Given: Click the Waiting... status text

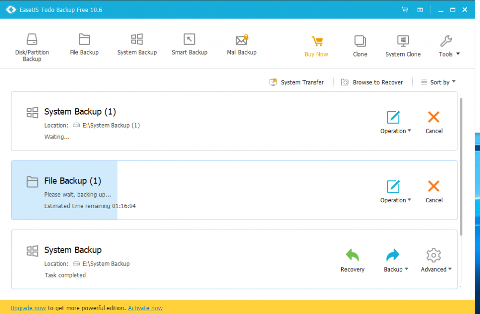Looking at the screenshot, I should 57,137.
